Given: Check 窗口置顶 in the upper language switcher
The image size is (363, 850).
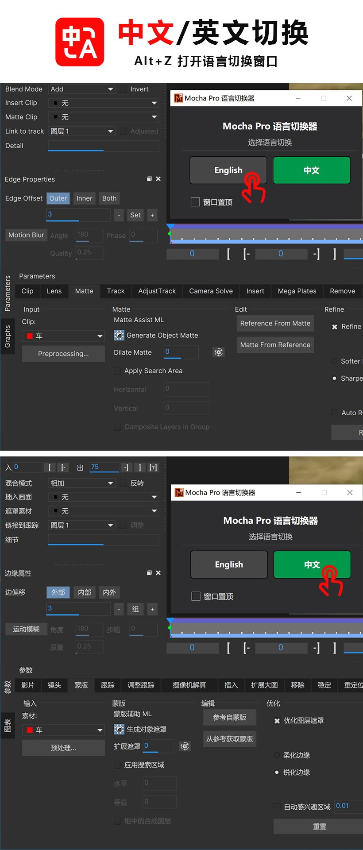Looking at the screenshot, I should click(x=195, y=202).
